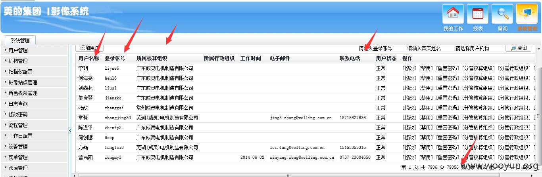Select user name 李玥
Screen dimensions: 542x177
pyautogui.click(x=84, y=68)
